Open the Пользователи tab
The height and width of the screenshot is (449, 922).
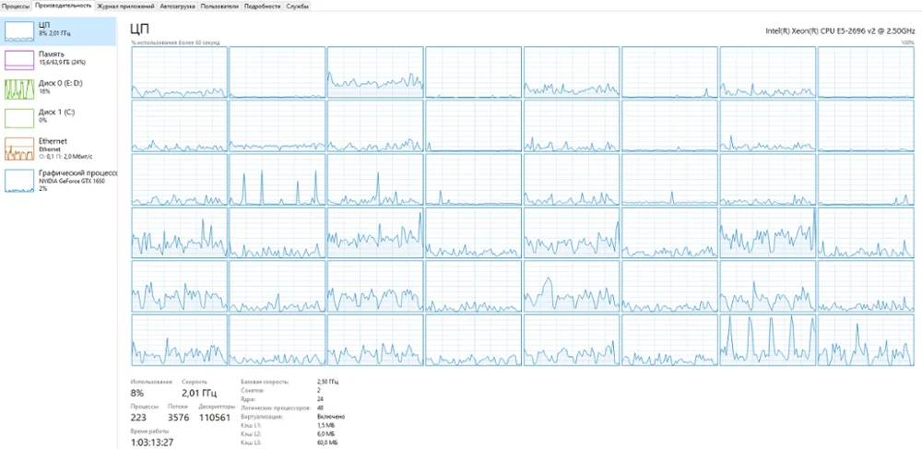pyautogui.click(x=219, y=6)
